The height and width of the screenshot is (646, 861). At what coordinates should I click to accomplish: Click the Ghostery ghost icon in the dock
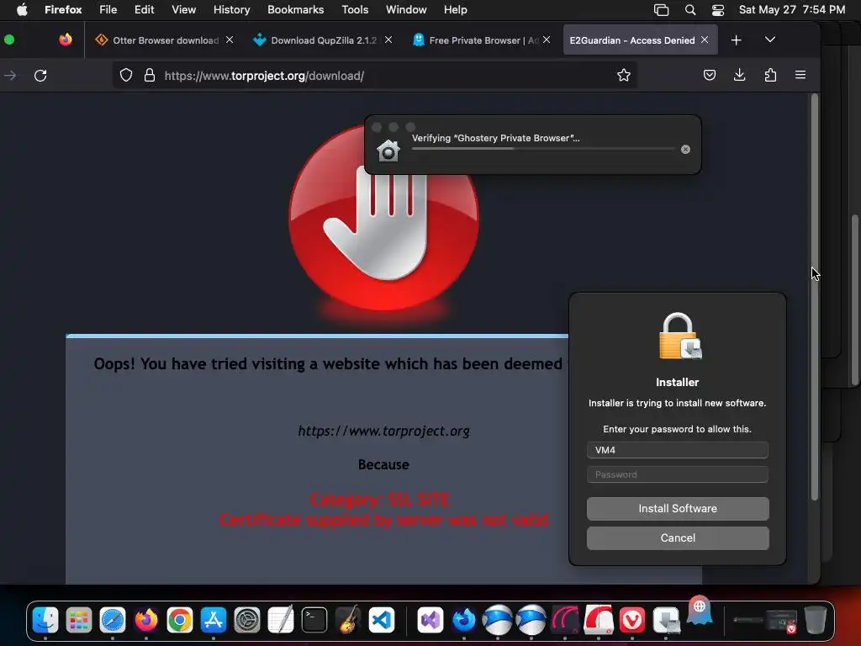[x=700, y=611]
